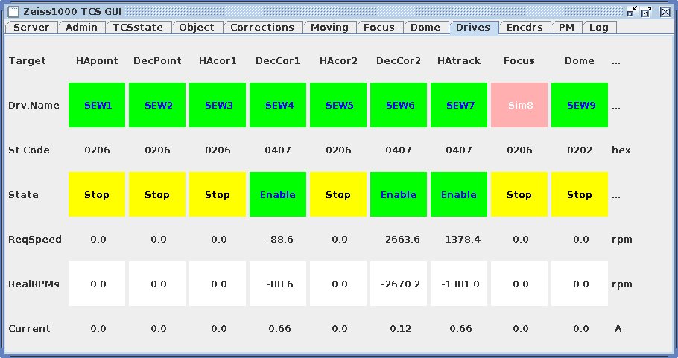This screenshot has height=358, width=678.
Task: Close the Zeiss1000 TCS GUI window
Action: 665,12
